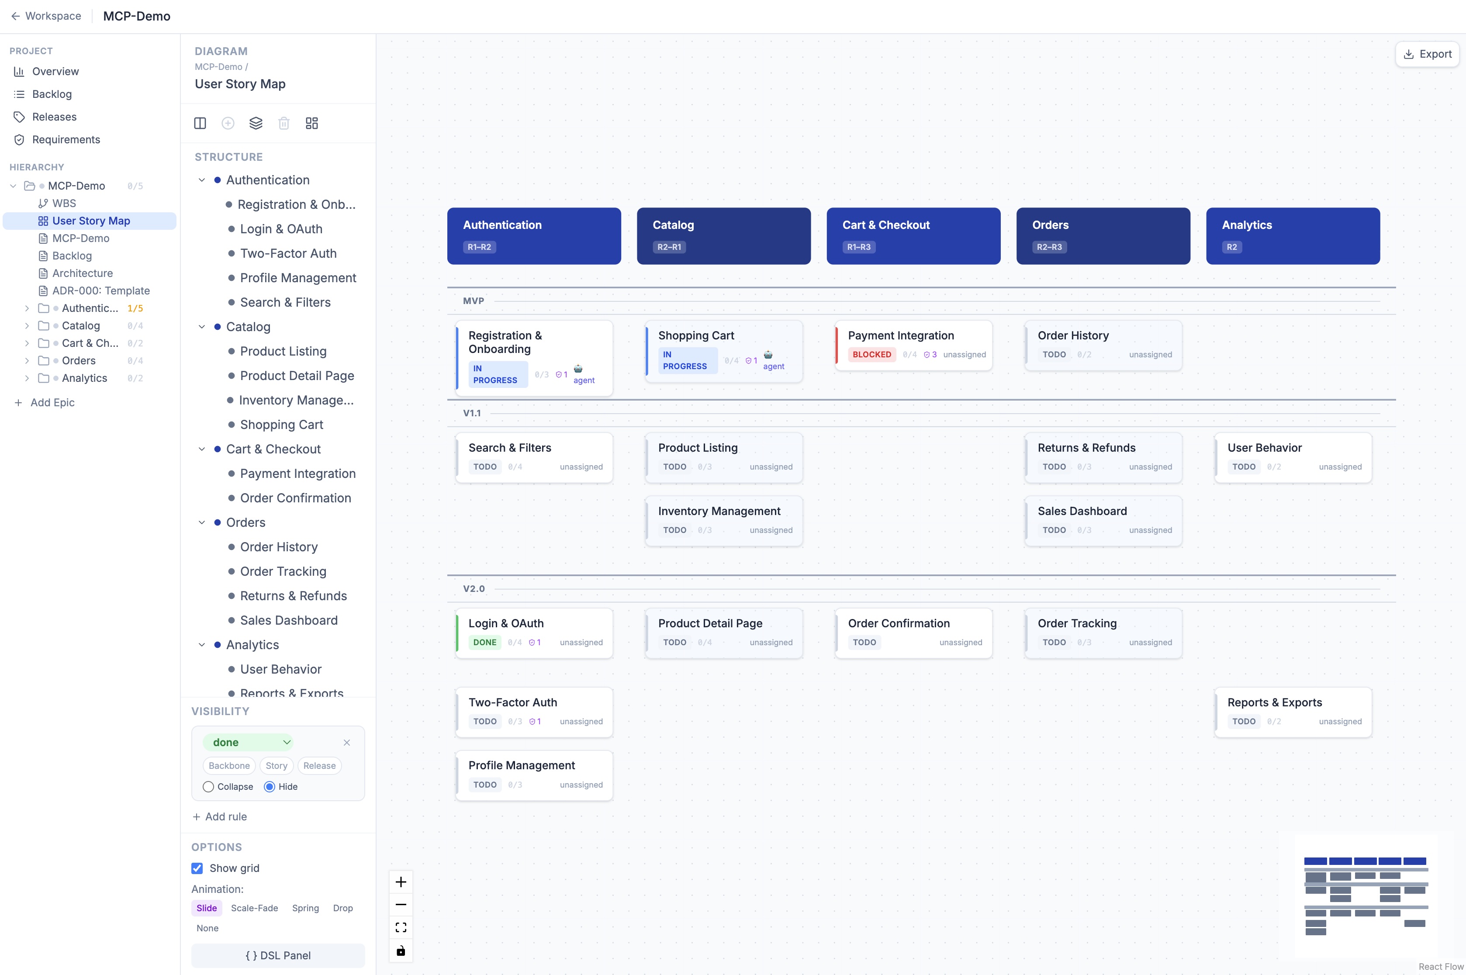The width and height of the screenshot is (1466, 975).
Task: Click the Workspace back link
Action: click(46, 16)
